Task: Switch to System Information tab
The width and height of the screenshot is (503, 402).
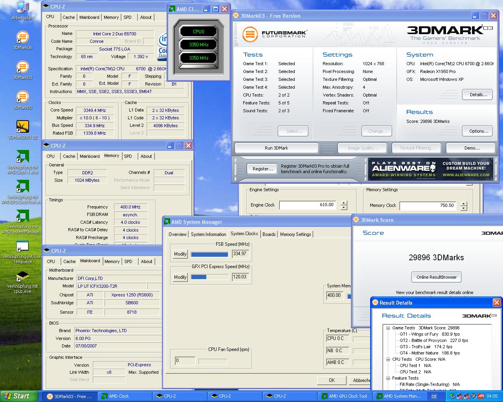Action: 208,234
